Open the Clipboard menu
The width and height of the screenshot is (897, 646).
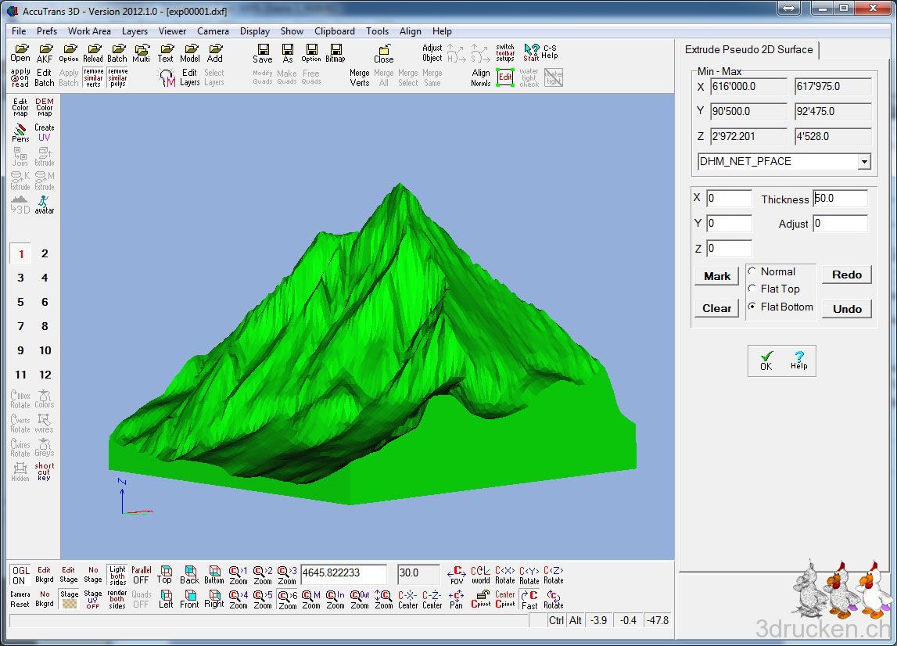click(335, 31)
